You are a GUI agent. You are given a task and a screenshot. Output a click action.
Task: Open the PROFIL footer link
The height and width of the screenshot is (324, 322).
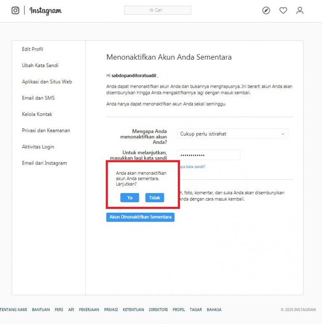[179, 310]
